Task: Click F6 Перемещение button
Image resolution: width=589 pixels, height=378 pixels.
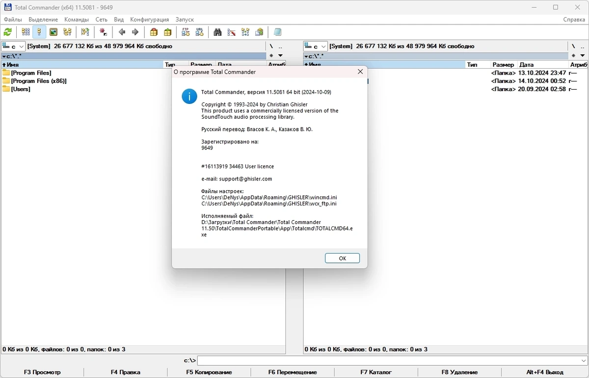Action: [x=293, y=372]
